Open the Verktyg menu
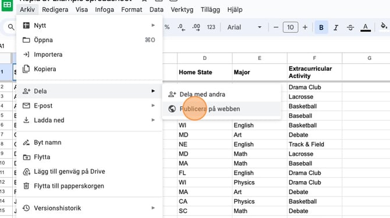 click(182, 10)
